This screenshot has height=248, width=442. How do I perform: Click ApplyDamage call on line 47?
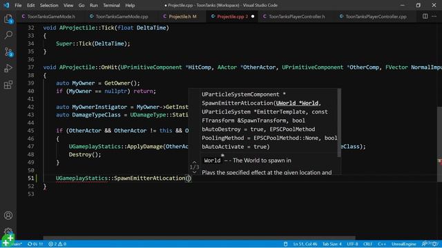144,147
